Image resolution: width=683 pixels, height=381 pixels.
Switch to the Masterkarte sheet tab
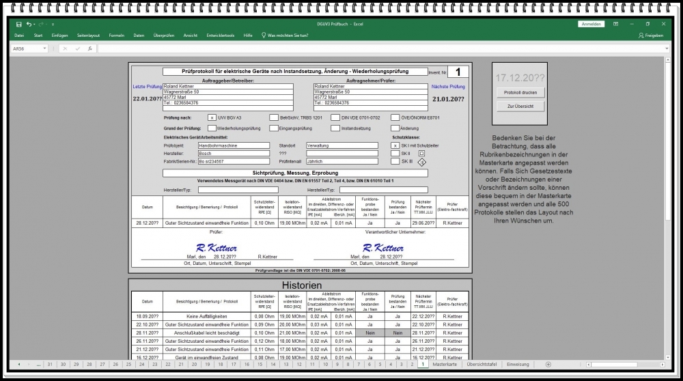pyautogui.click(x=444, y=365)
